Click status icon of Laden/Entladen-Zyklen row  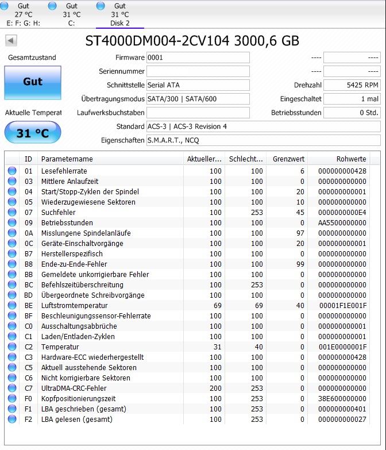click(12, 336)
